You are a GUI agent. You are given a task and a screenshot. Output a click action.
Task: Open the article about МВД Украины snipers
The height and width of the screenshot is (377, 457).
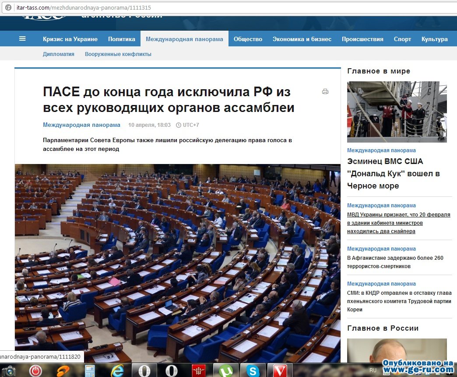[398, 223]
